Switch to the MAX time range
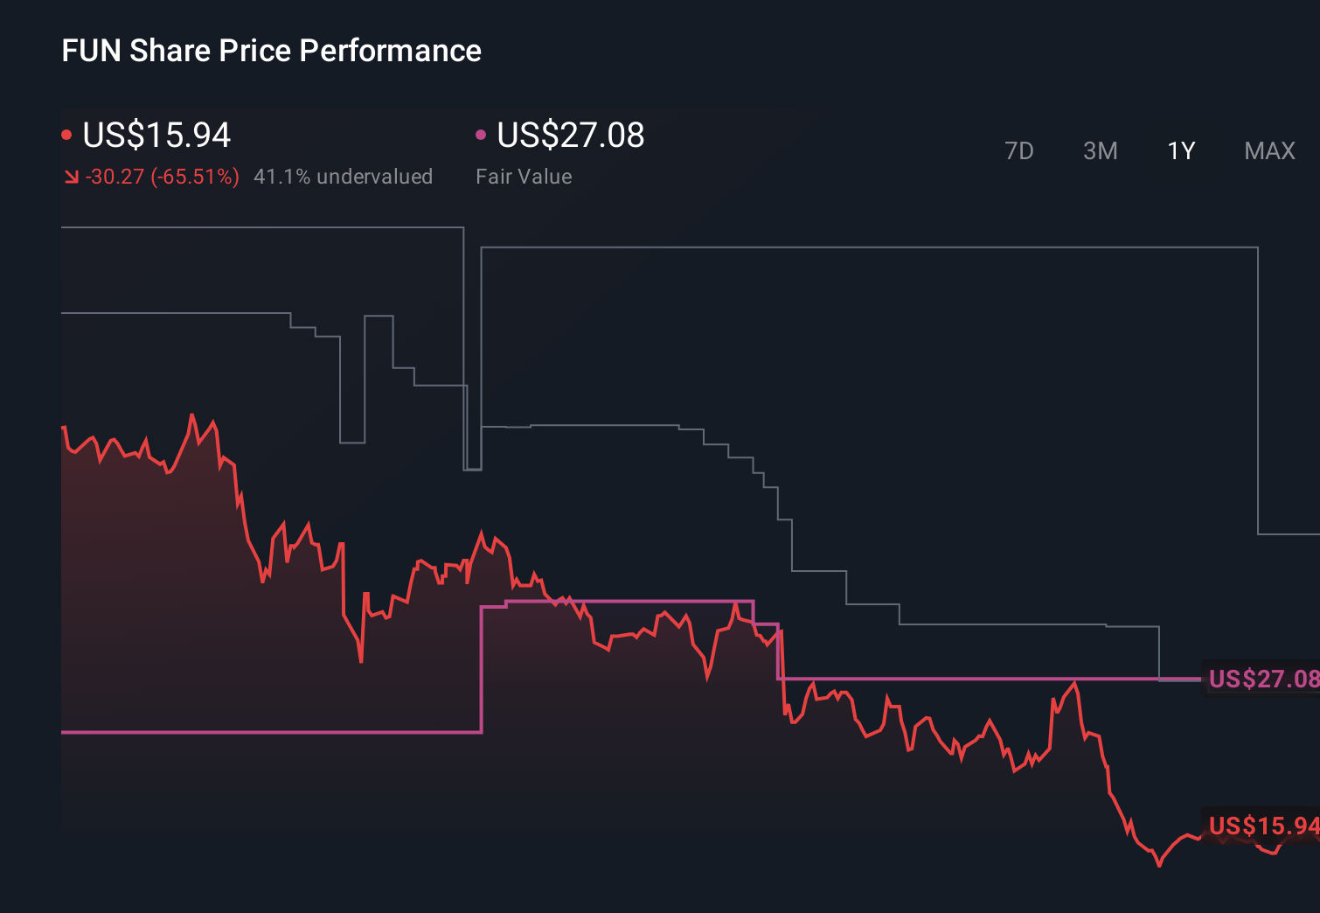Screen dimensions: 1320x913 point(1268,150)
